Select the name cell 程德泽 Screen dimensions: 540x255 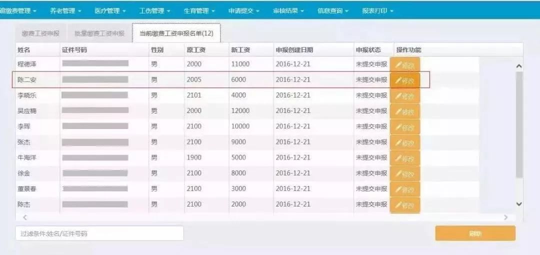[x=27, y=64]
